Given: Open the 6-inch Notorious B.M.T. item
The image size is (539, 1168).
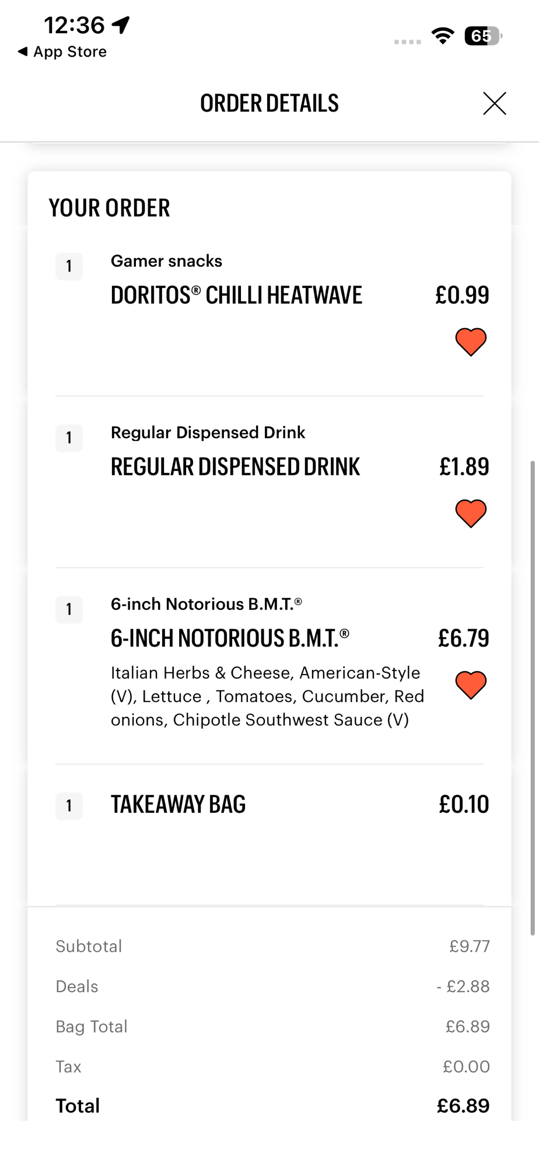Looking at the screenshot, I should pyautogui.click(x=230, y=638).
